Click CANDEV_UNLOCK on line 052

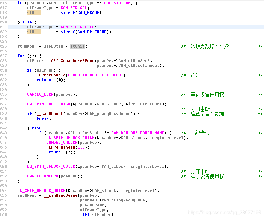click(43, 176)
